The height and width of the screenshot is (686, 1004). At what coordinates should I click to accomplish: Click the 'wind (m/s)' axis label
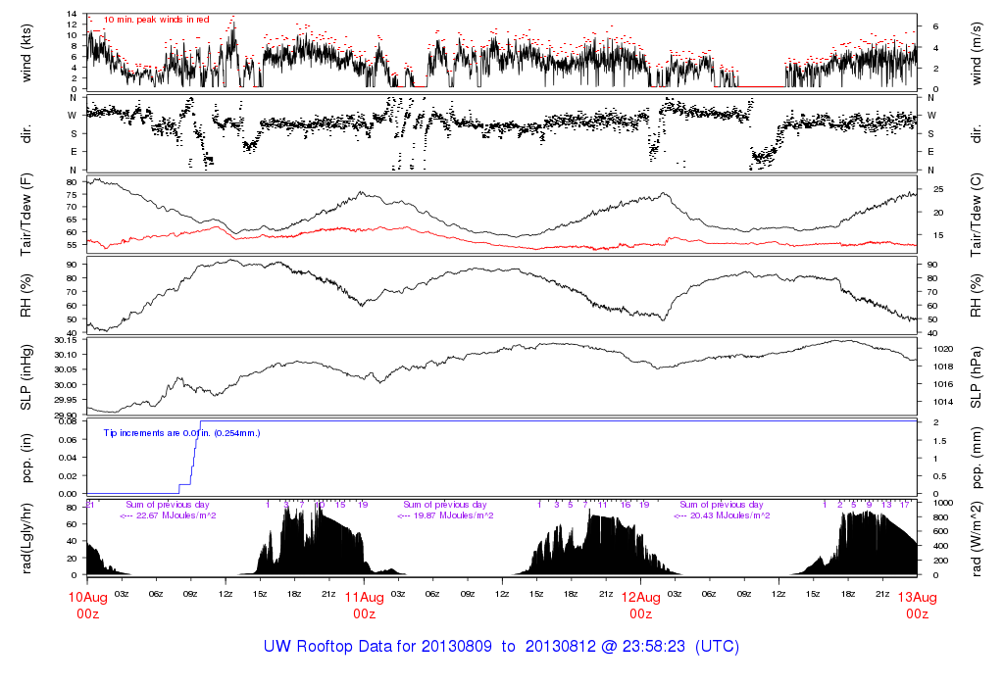coord(977,51)
